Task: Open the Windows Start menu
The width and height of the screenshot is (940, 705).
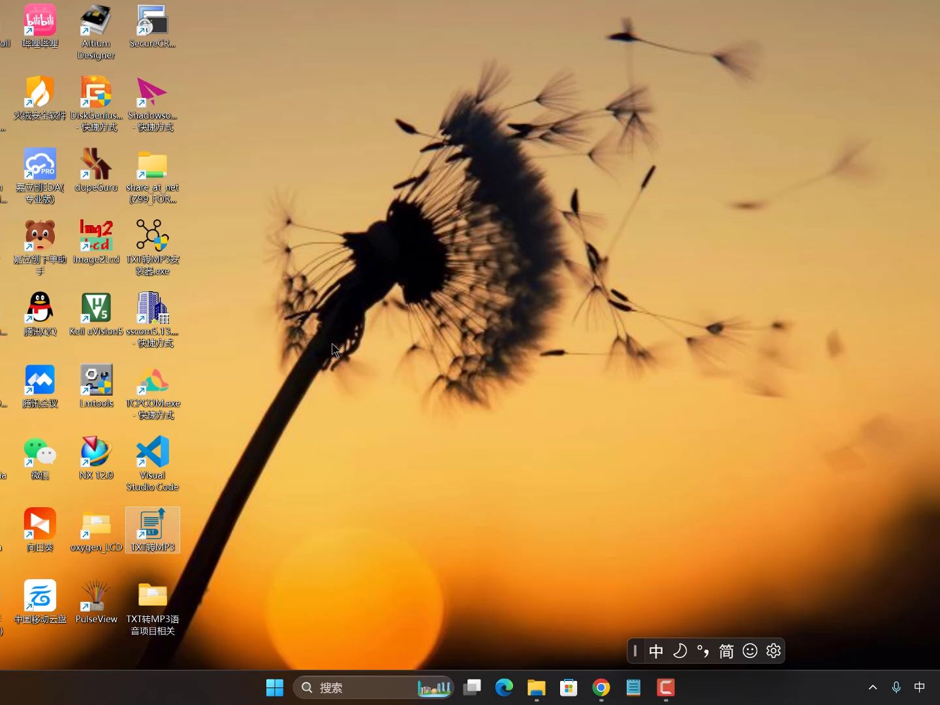Action: tap(275, 687)
